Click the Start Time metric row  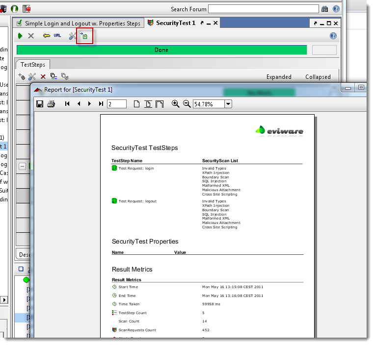tap(208, 287)
